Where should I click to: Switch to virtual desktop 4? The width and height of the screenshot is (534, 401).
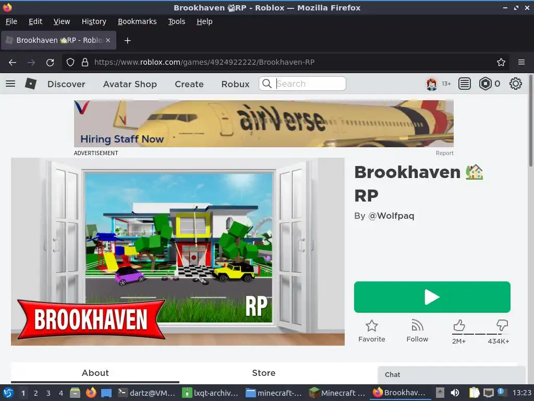[61, 393]
